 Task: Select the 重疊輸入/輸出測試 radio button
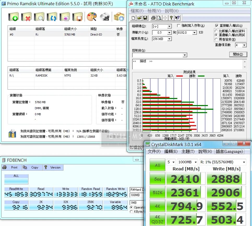point(216,35)
